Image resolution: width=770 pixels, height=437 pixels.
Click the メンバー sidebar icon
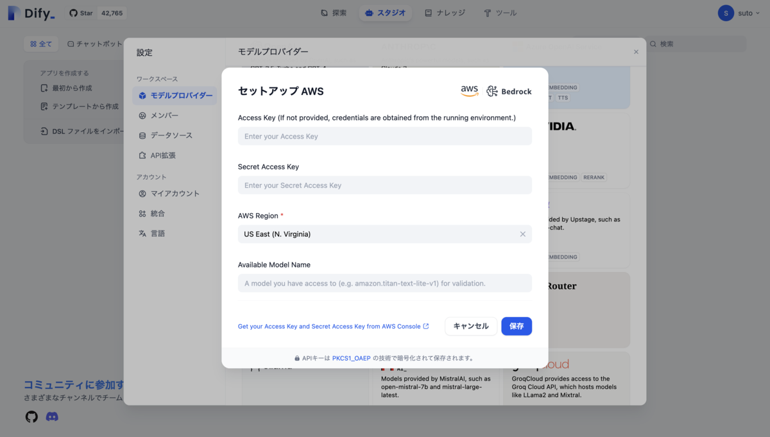[142, 116]
